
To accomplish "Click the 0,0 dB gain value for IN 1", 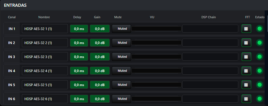I will pyautogui.click(x=100, y=29).
